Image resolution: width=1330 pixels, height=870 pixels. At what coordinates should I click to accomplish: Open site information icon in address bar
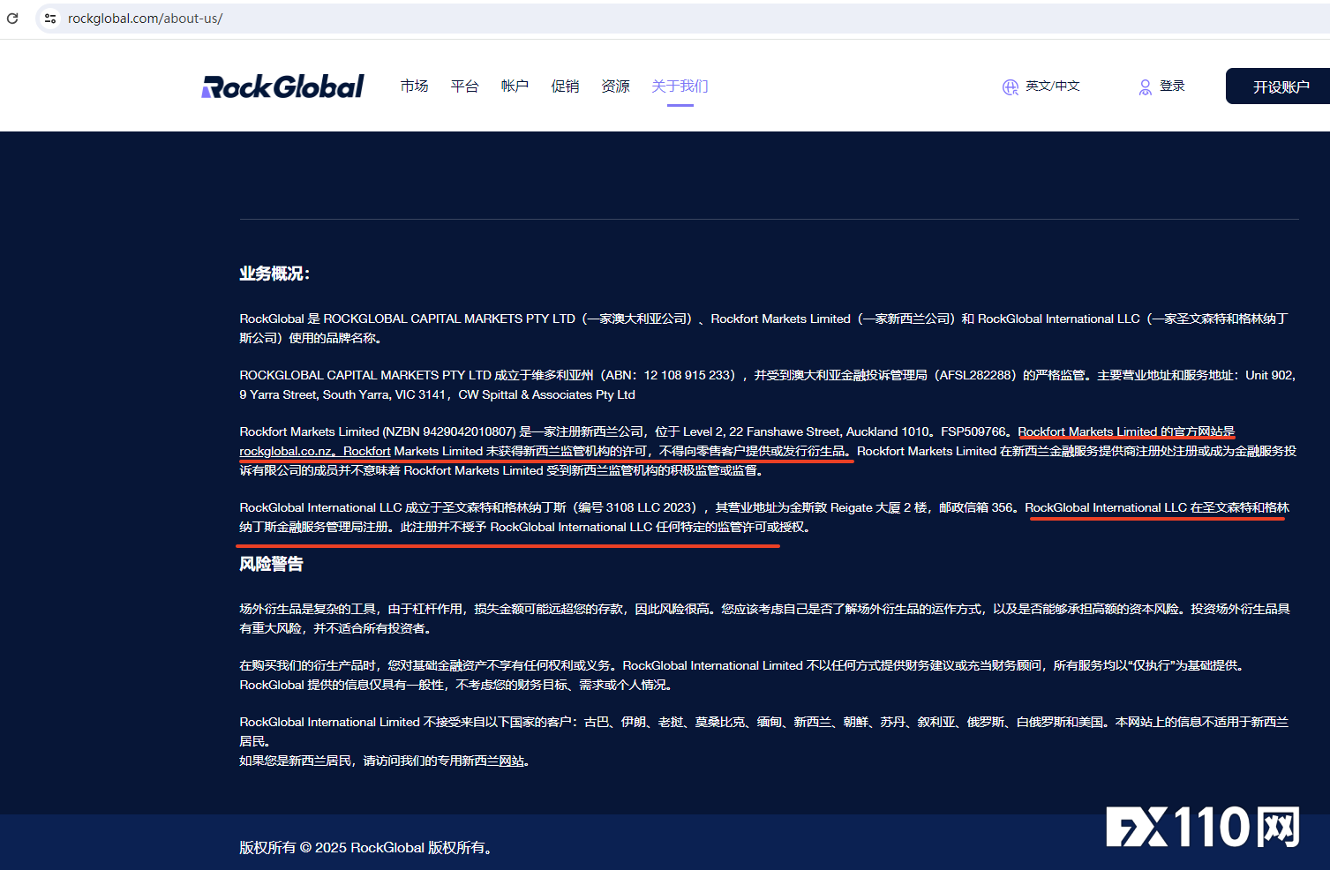50,18
